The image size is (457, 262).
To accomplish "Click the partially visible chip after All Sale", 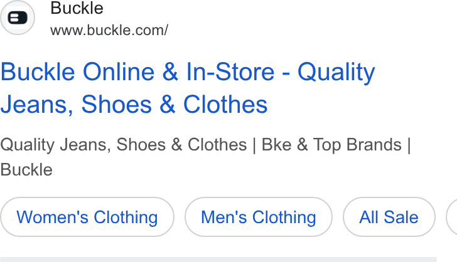I will coord(452,217).
